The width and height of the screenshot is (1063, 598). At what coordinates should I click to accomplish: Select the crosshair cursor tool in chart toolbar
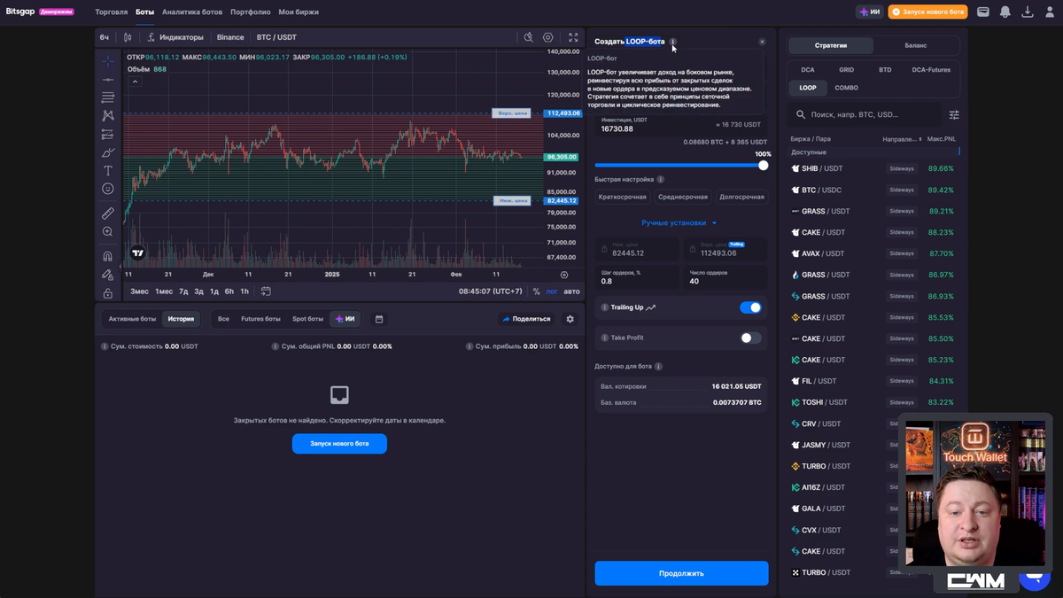[x=107, y=61]
